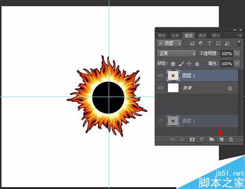Create new adjustment layer icon
The image size is (245, 189).
(202, 139)
